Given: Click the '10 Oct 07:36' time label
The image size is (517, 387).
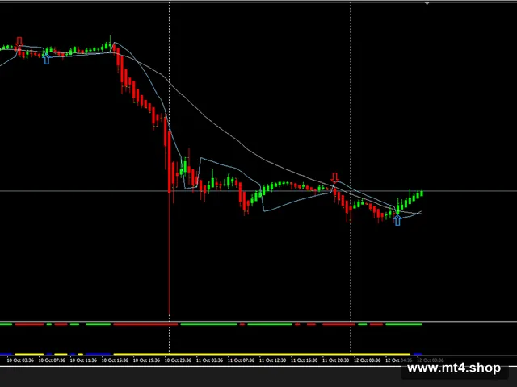Looking at the screenshot, I should [x=52, y=360].
